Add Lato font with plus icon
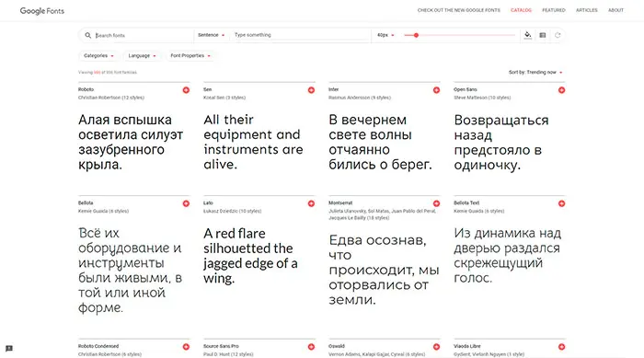The width and height of the screenshot is (644, 358). (311, 203)
